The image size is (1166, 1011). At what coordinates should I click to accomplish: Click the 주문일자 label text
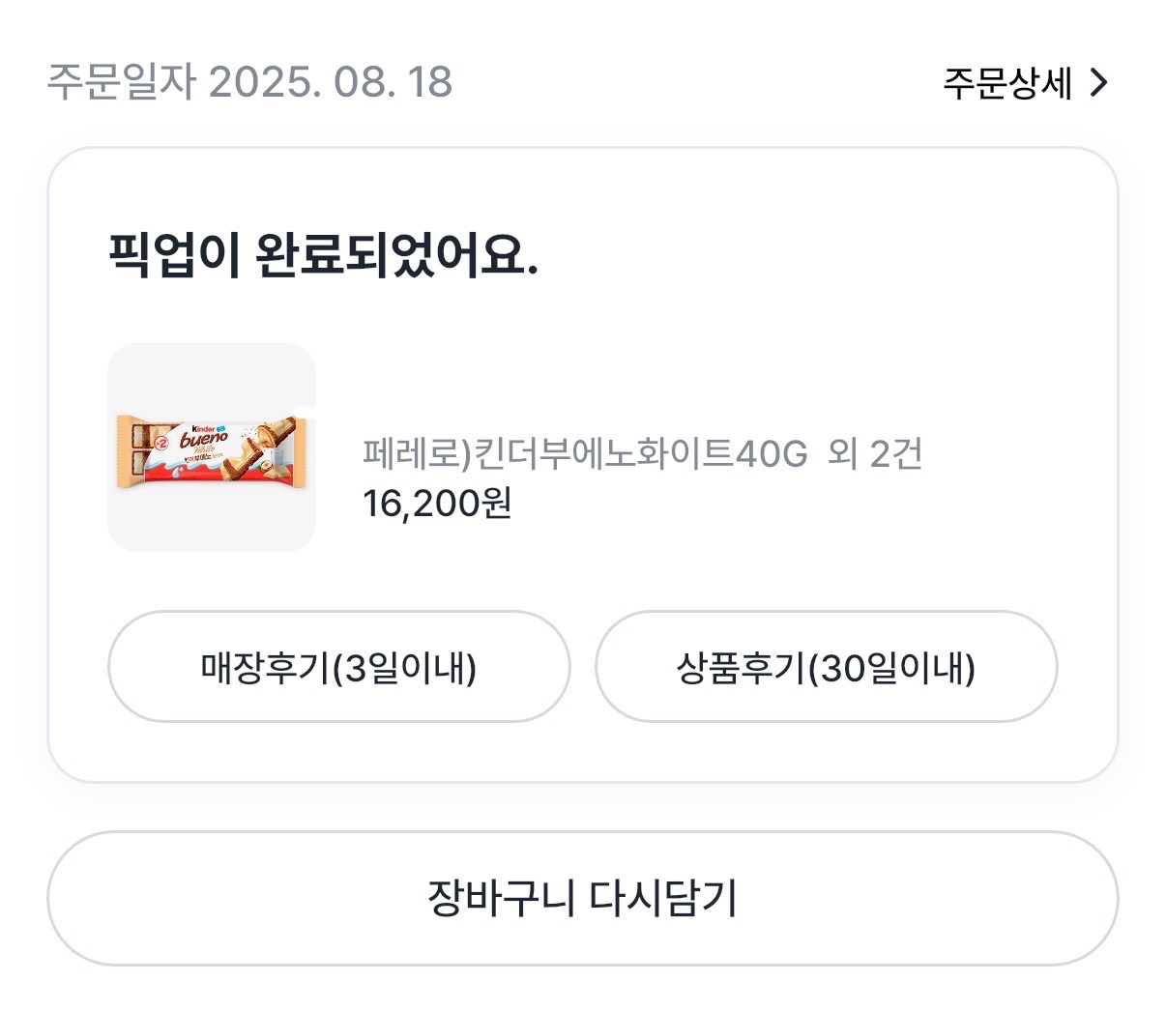tap(121, 82)
